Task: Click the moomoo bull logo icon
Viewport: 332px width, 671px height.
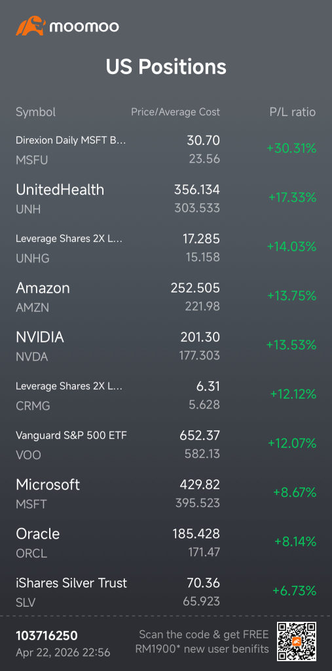Action: pyautogui.click(x=30, y=26)
